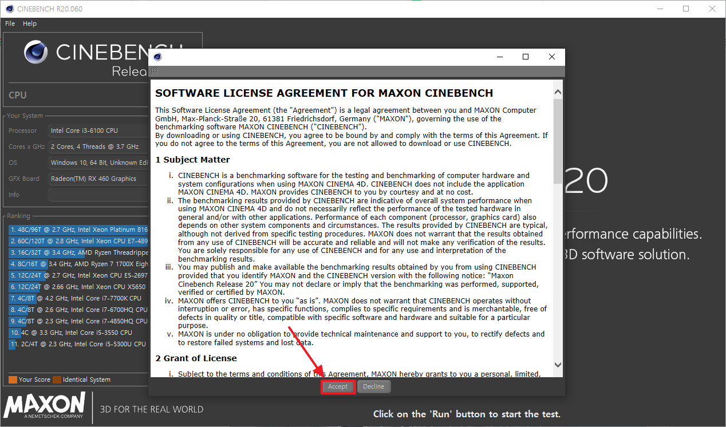Select ranking entry 12C/24T Xeon CPU E5-2697
726x427 pixels.
(x=78, y=275)
